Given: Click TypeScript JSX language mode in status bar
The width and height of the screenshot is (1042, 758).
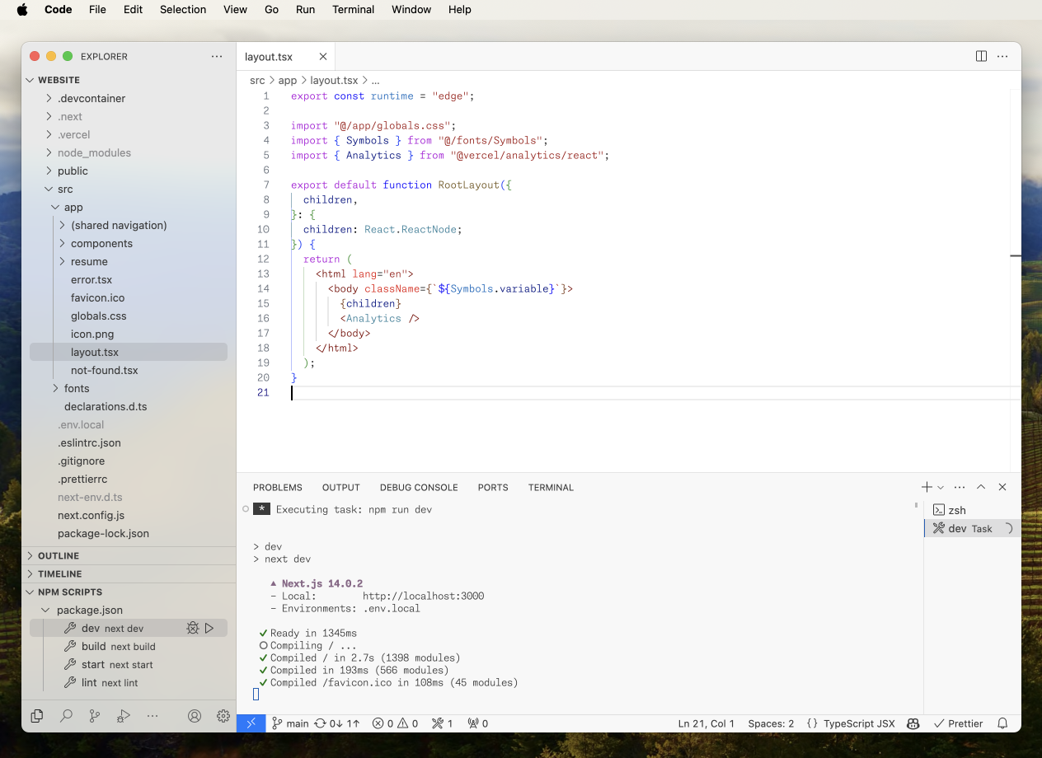Looking at the screenshot, I should click(858, 723).
